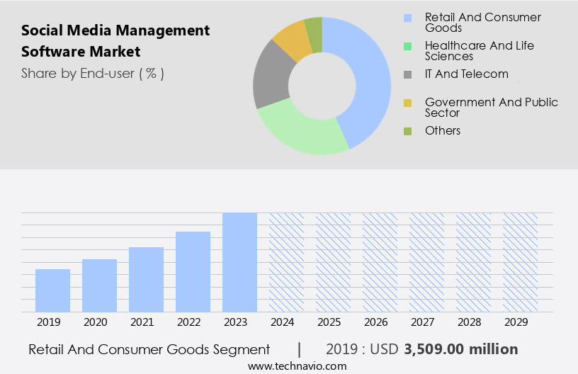The image size is (578, 374).
Task: Select the Others legend color swatch
Action: point(407,131)
